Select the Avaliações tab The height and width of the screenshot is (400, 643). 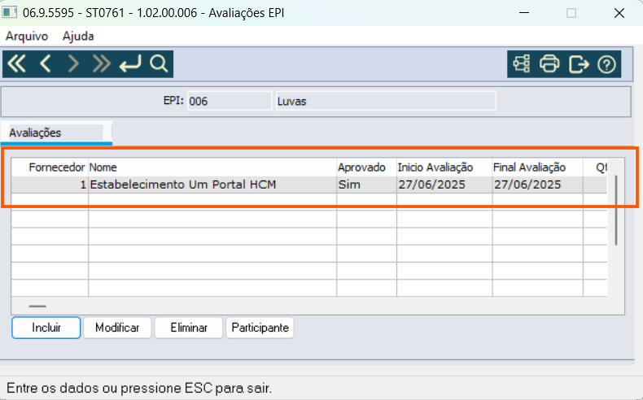coord(56,133)
